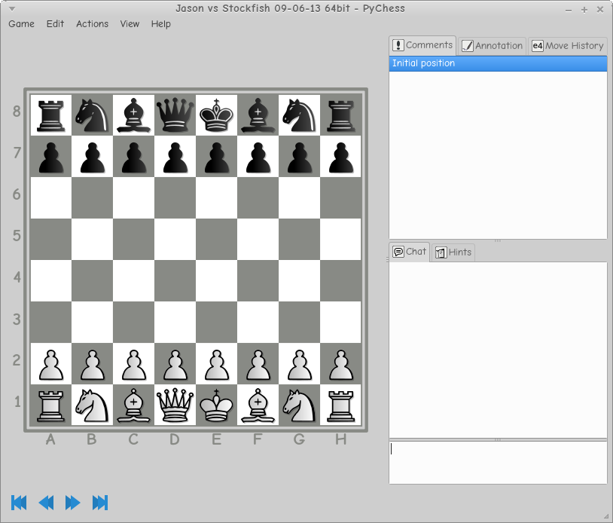Screen dimensions: 613x523
Task: Open the Actions menu
Action: pos(92,24)
